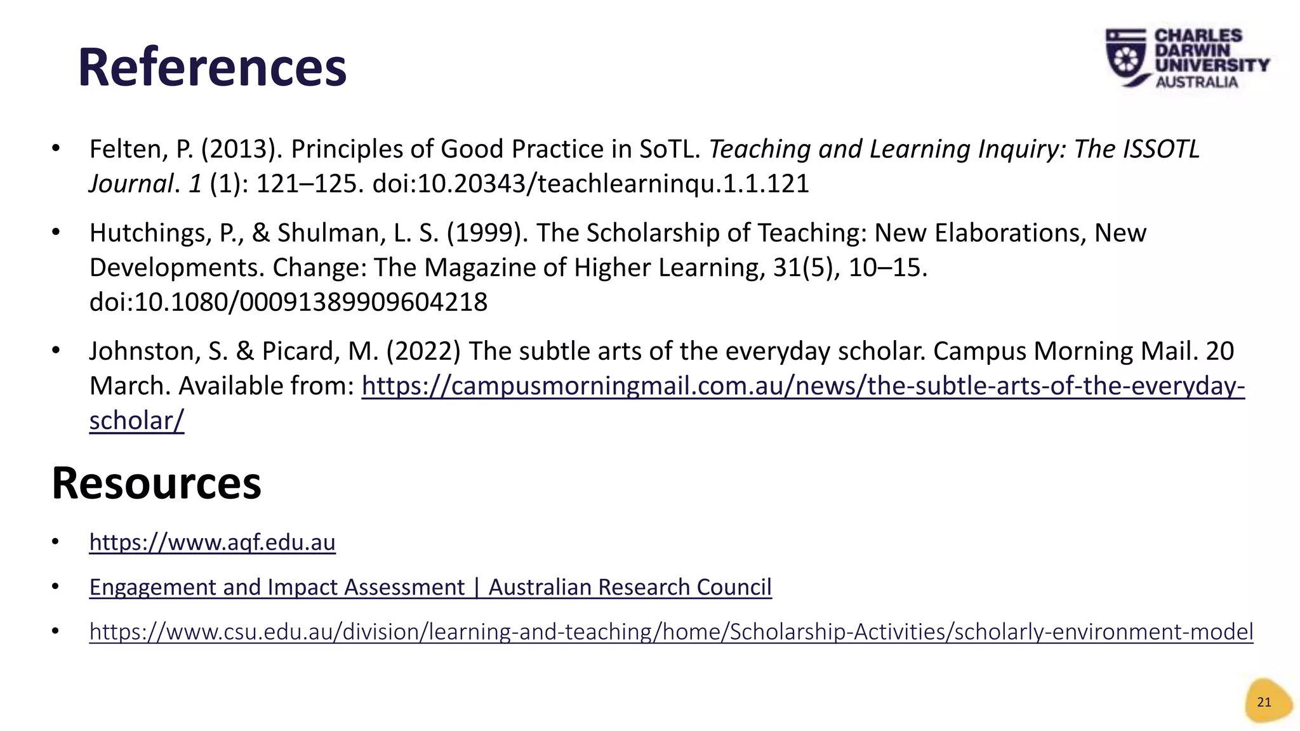Open the campusmorningmail.com.au article link
The height and width of the screenshot is (731, 1300).
pos(803,386)
